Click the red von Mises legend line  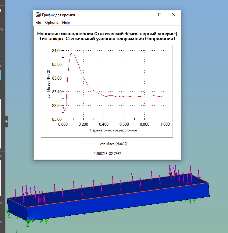coord(90,144)
